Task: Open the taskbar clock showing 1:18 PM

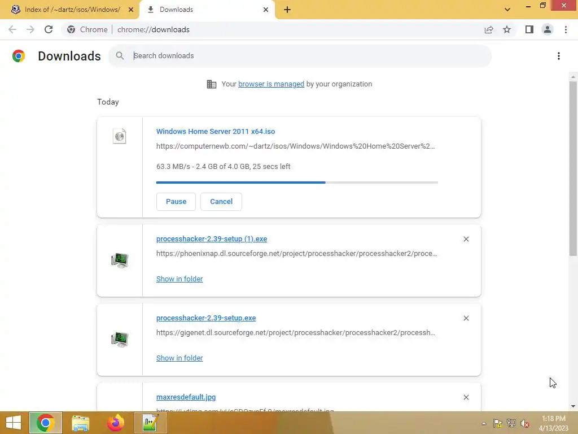Action: click(554, 423)
